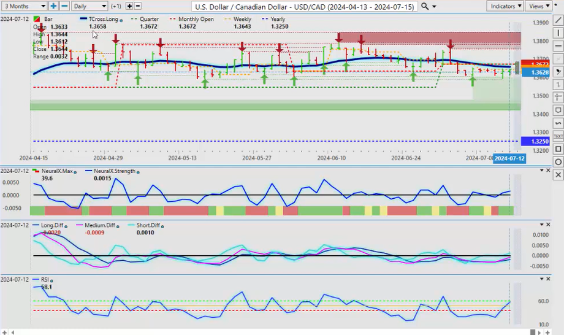Click the Medium.Diff legend label
This screenshot has width=564, height=335.
coord(100,225)
